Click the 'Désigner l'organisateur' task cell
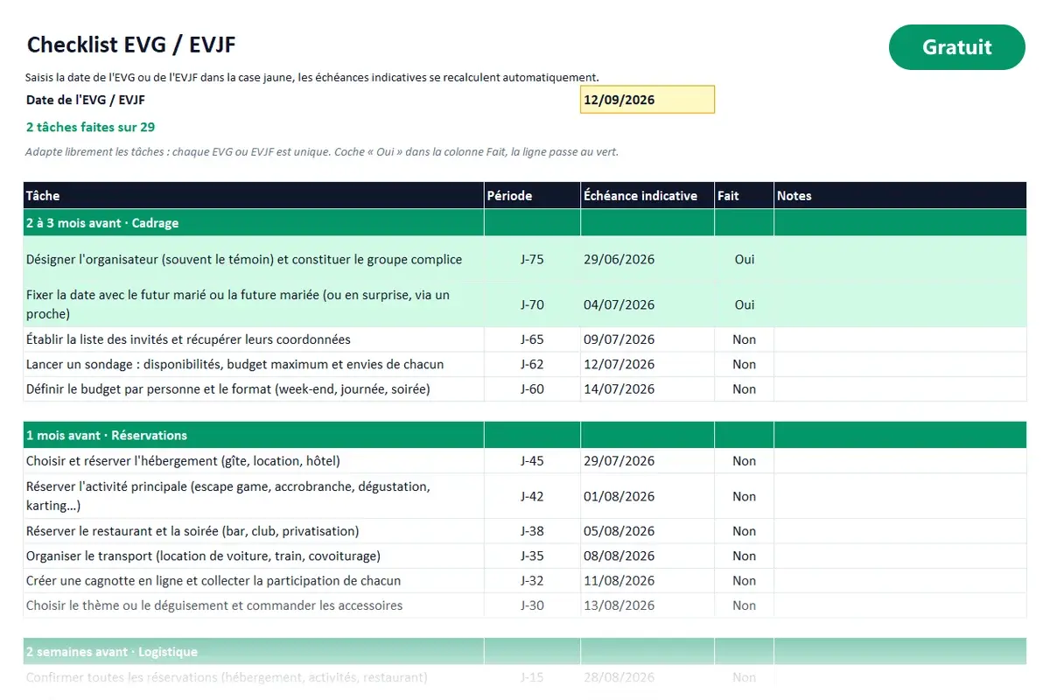1050x700 pixels. point(254,259)
